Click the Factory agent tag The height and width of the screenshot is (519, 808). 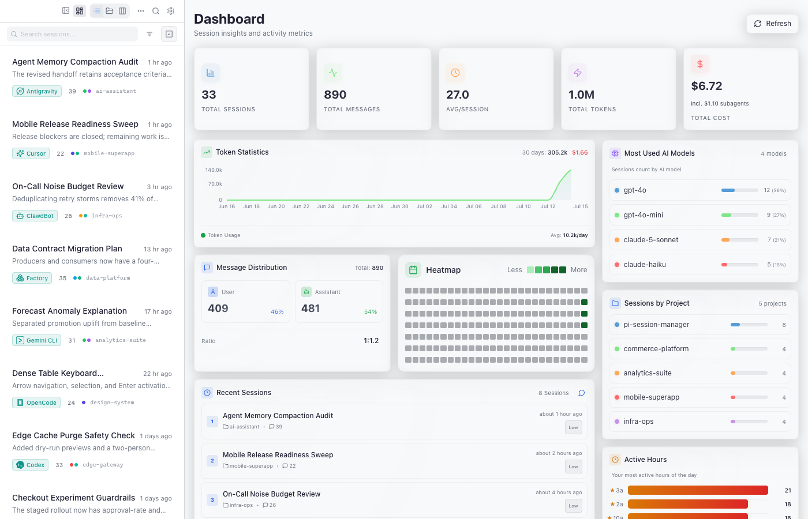point(32,278)
